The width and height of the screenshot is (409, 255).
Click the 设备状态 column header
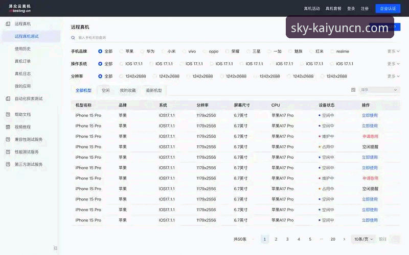327,105
